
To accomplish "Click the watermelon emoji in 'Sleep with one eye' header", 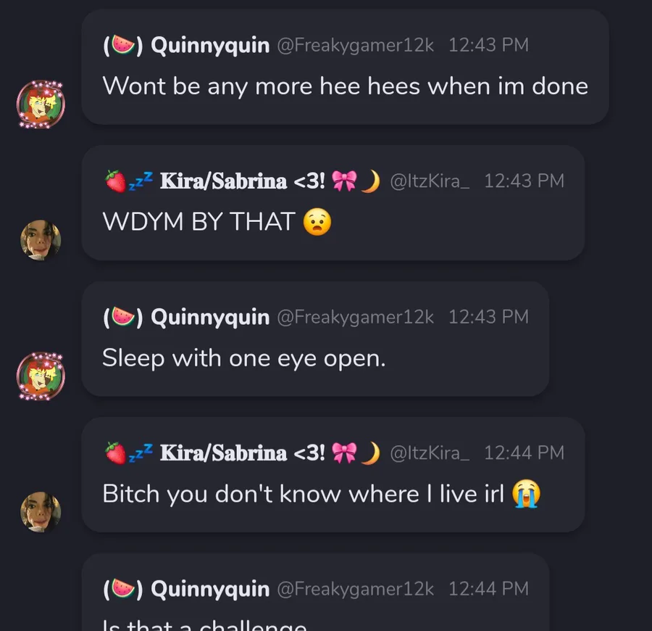I will 123,317.
